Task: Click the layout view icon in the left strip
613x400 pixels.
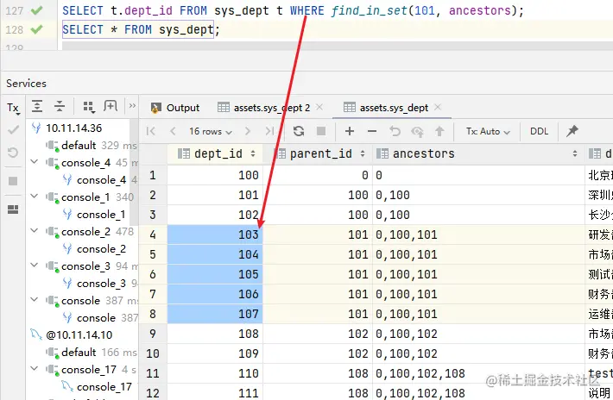Action: pos(13,209)
